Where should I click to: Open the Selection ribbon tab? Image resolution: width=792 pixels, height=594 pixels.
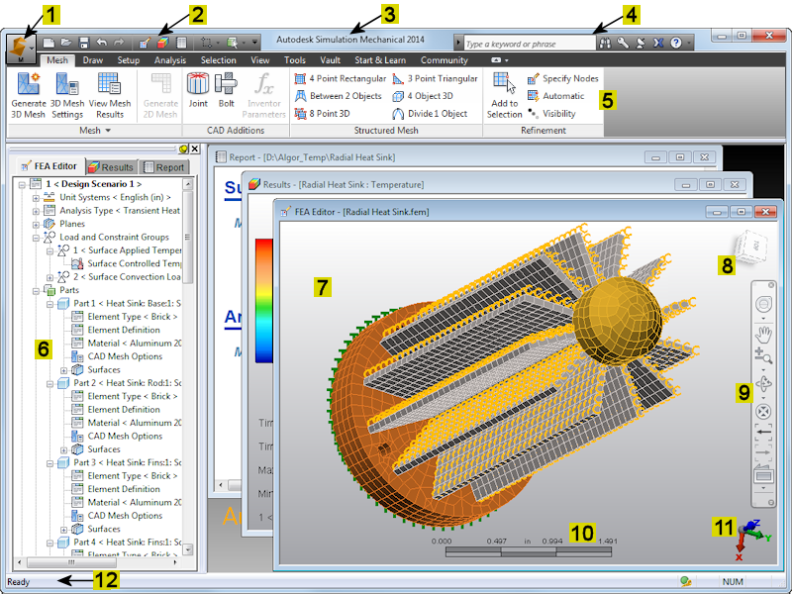tap(218, 60)
